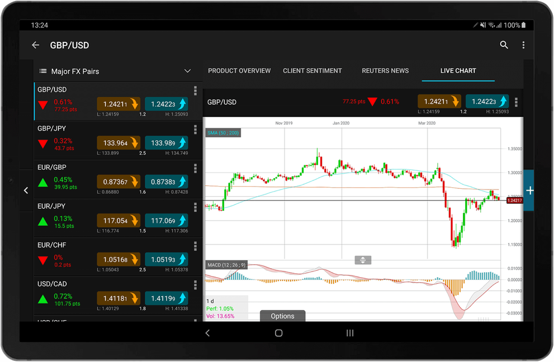
Task: Open the search icon in the top bar
Action: 504,45
